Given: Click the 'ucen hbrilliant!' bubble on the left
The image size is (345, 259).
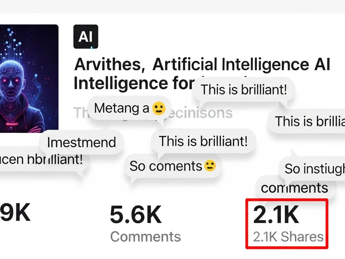Looking at the screenshot, I should coord(42,159).
